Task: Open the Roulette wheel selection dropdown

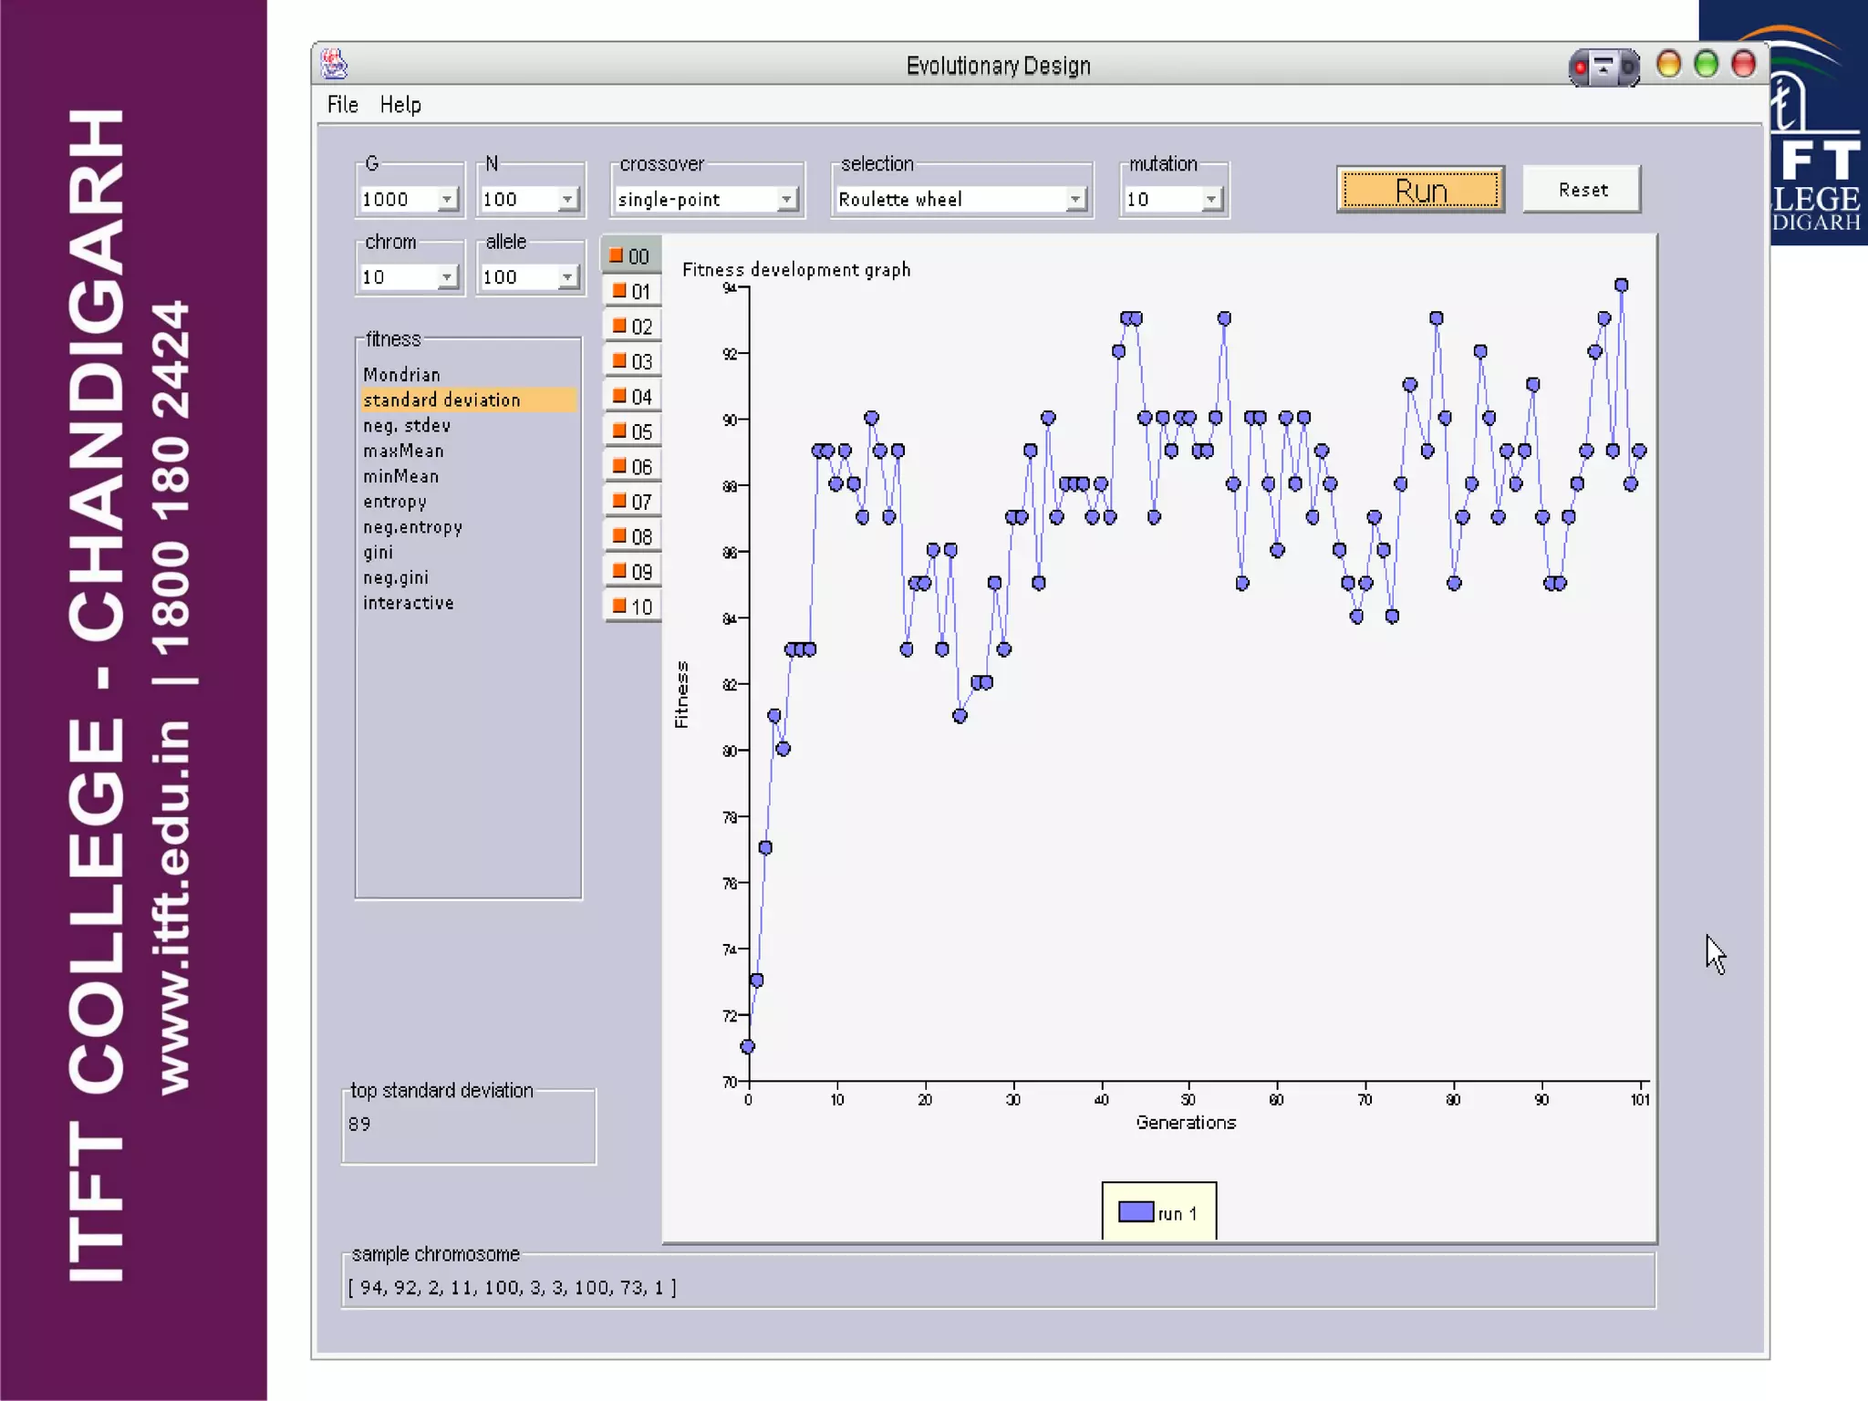Action: pyautogui.click(x=1075, y=199)
